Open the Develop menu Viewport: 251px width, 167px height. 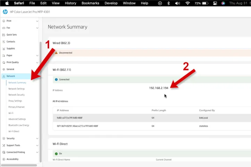click(111, 3)
